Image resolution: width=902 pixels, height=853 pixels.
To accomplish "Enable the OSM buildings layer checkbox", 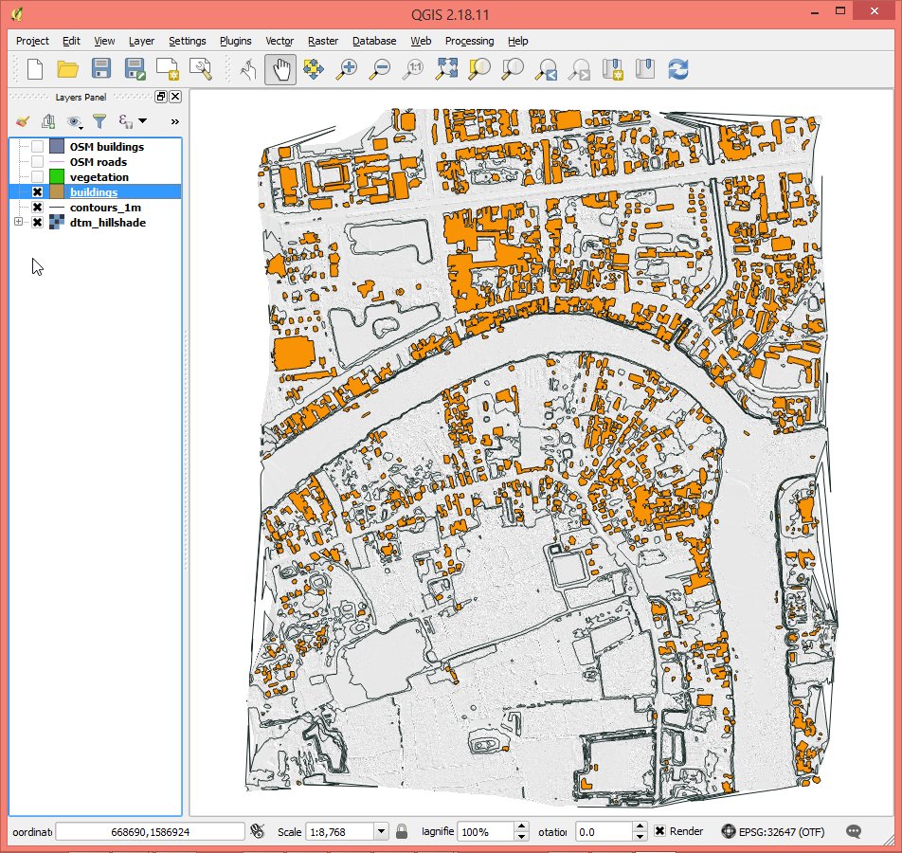I will click(x=37, y=147).
